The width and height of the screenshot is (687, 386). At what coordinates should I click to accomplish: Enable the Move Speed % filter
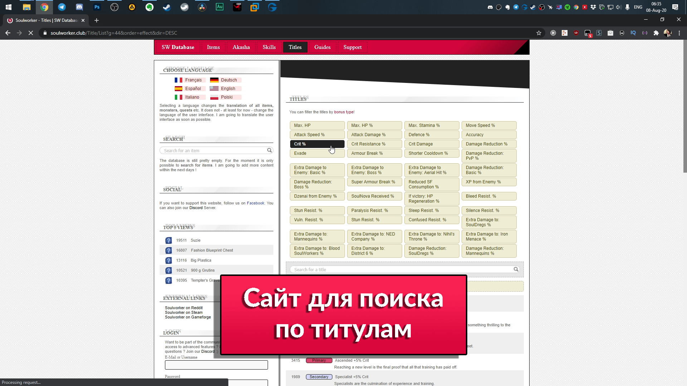489,125
